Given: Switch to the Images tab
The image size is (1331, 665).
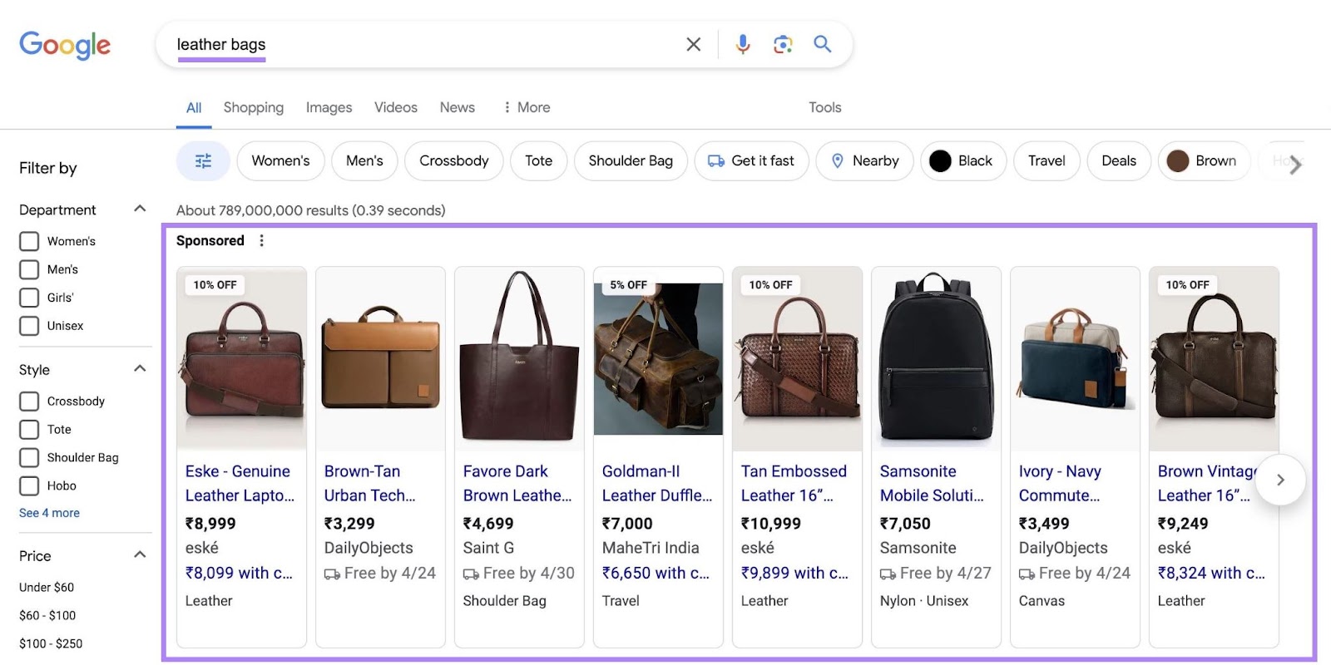Looking at the screenshot, I should click(x=329, y=107).
